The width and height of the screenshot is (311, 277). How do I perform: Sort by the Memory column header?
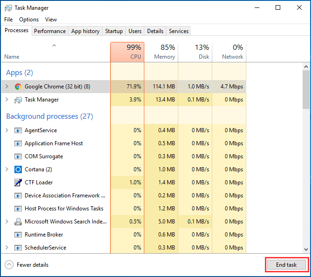click(161, 52)
